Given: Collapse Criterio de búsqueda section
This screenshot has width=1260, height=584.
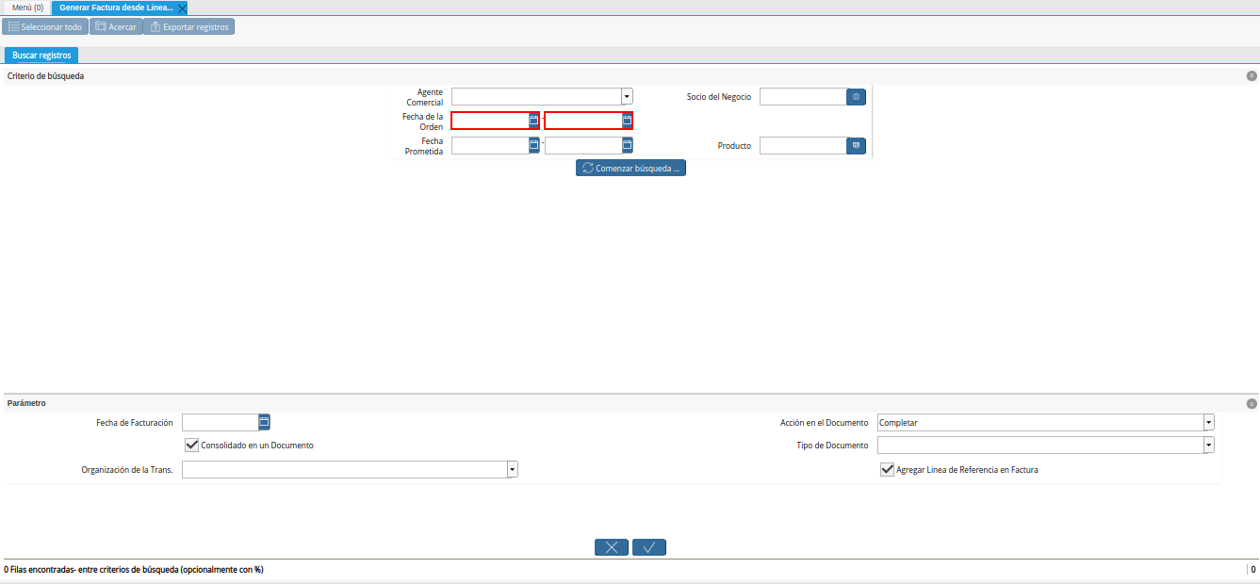Looking at the screenshot, I should (1252, 75).
